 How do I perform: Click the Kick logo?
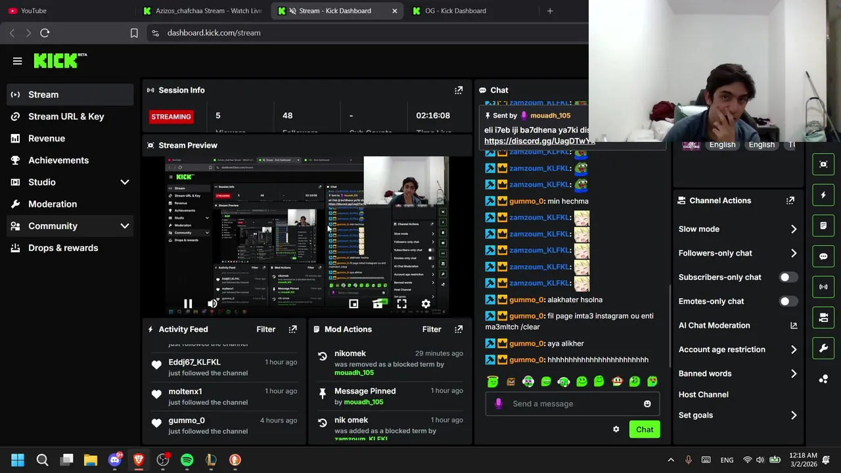tap(60, 60)
